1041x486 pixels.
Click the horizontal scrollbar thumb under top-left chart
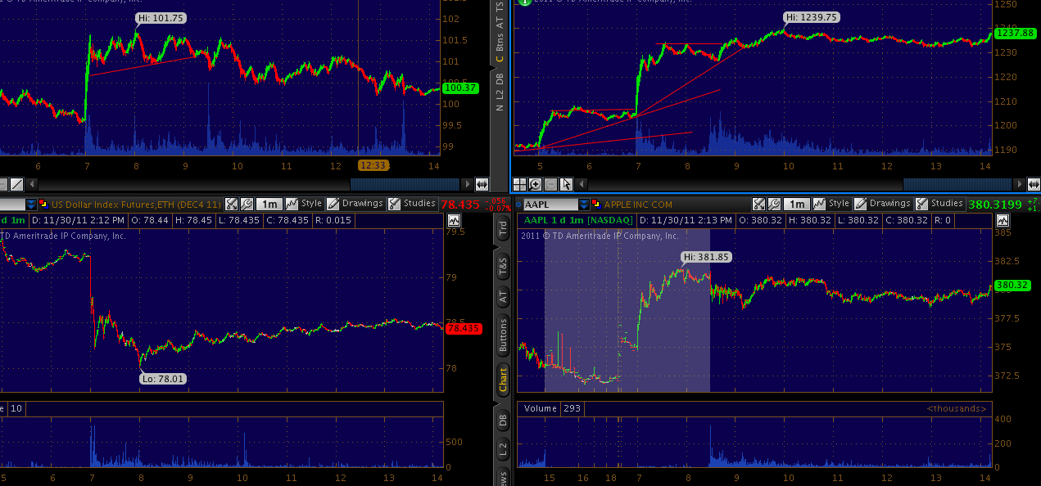pos(405,185)
